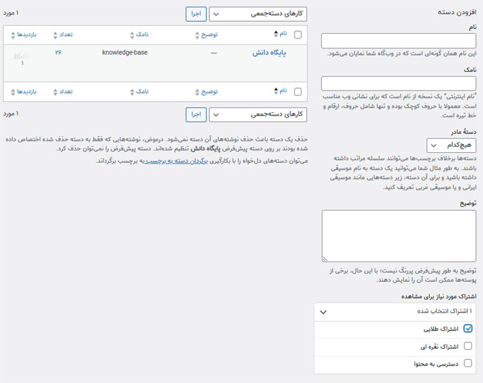Focus the توضیح description textarea
This screenshot has height=383, width=483.
399,236
